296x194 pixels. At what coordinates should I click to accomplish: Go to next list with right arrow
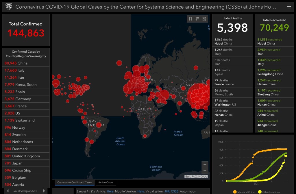[44, 191]
